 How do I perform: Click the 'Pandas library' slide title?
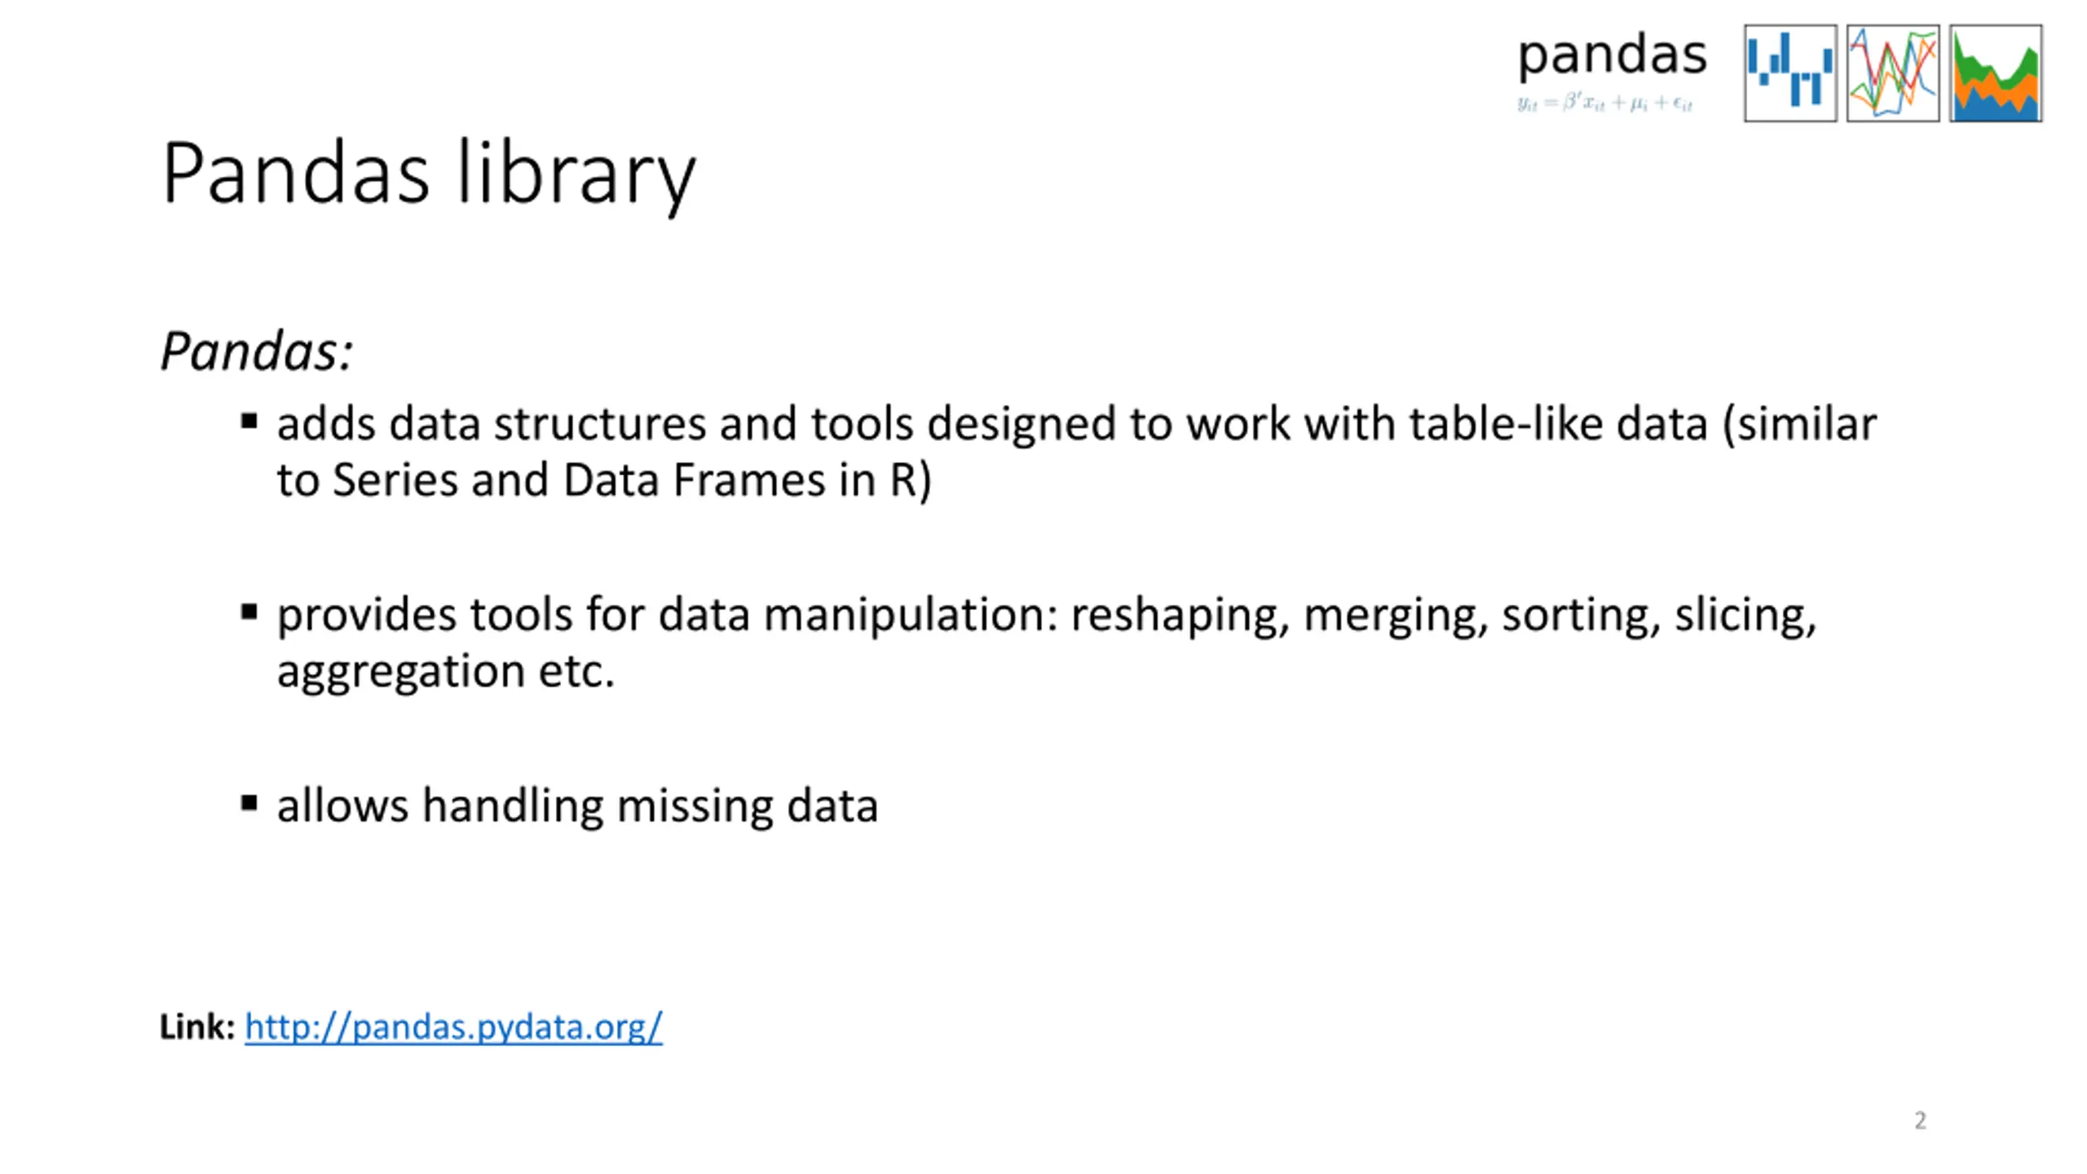coord(429,174)
